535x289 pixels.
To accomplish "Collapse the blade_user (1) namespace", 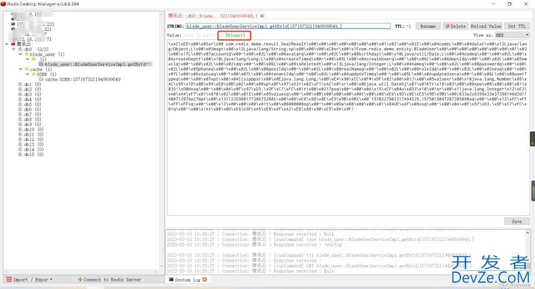I will [20, 54].
